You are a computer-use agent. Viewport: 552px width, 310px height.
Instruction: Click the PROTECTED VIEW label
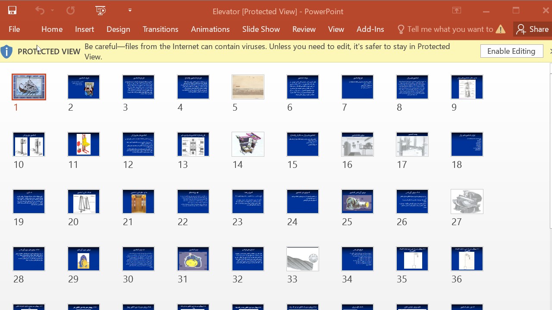[49, 52]
